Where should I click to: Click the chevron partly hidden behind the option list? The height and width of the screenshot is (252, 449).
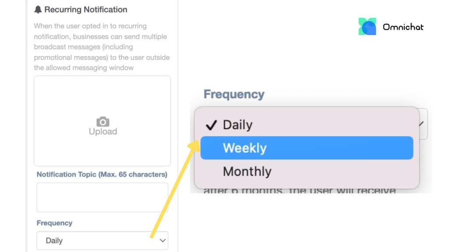click(x=421, y=124)
